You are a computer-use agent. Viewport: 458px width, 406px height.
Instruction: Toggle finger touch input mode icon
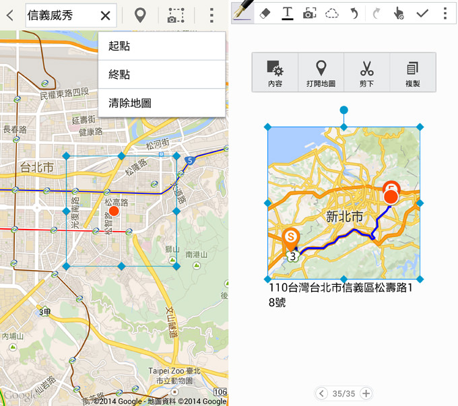click(399, 13)
